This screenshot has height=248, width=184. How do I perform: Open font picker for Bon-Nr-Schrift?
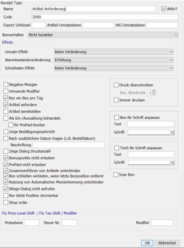pos(172,132)
